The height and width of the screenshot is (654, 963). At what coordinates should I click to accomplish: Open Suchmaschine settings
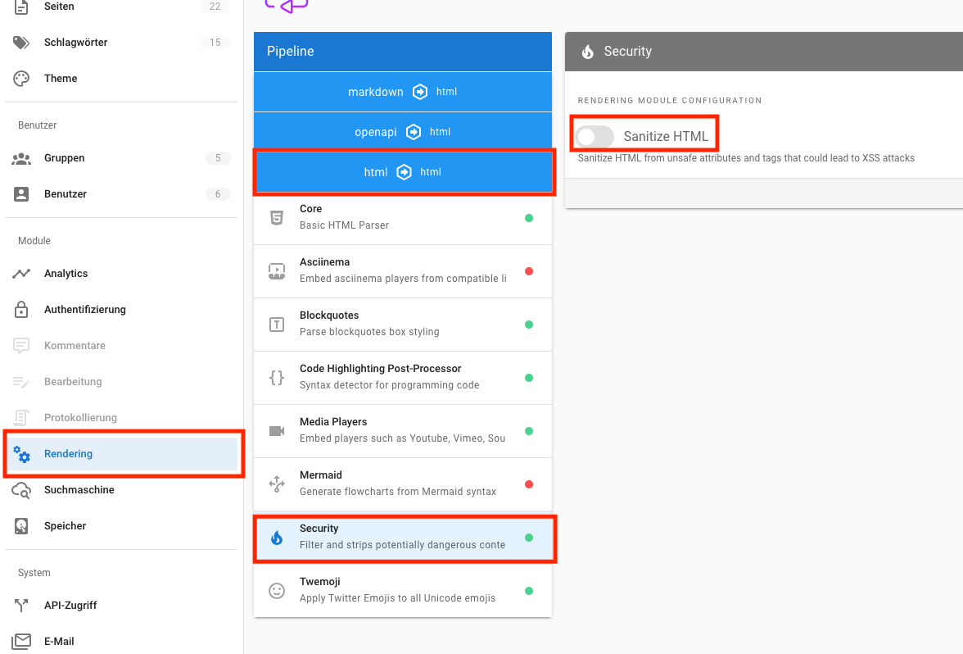tap(121, 490)
